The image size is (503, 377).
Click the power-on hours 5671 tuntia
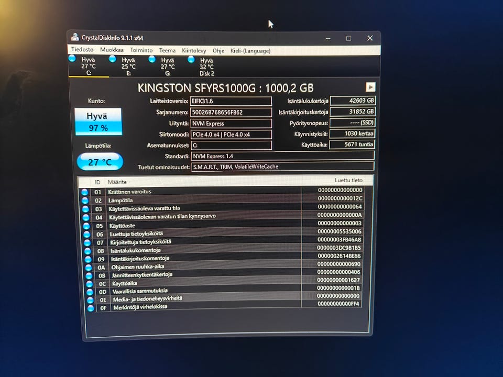click(352, 145)
